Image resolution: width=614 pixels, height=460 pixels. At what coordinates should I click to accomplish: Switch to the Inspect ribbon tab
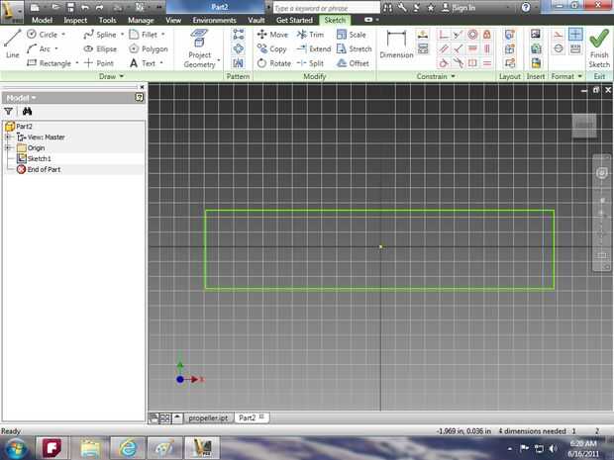75,20
